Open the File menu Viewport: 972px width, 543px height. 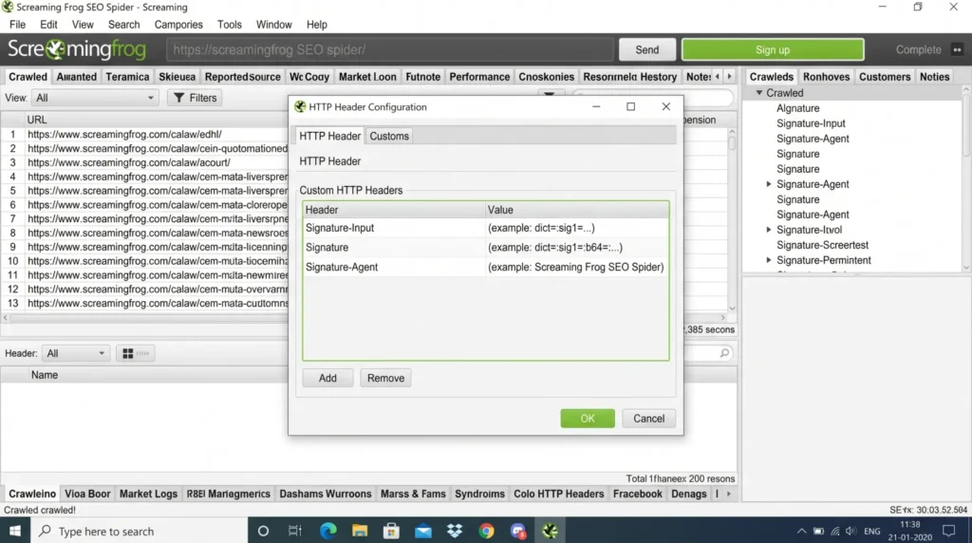pyautogui.click(x=17, y=25)
